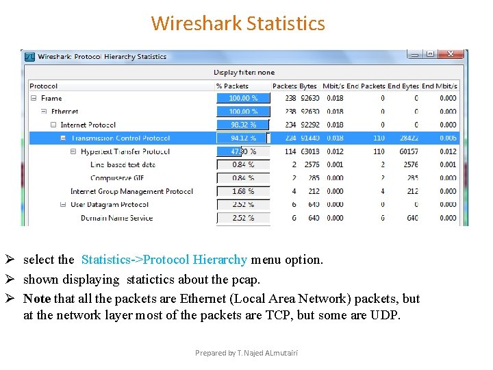Viewport: 493px width, 370px height.
Task: Click the Wireshark: Protocol Hierarchy Statistics title text
Action: click(102, 57)
